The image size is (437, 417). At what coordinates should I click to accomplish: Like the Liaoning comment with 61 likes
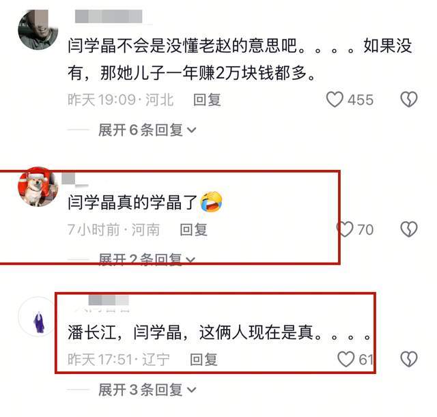point(346,359)
